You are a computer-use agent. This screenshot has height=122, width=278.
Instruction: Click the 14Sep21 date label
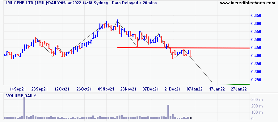click(18, 89)
